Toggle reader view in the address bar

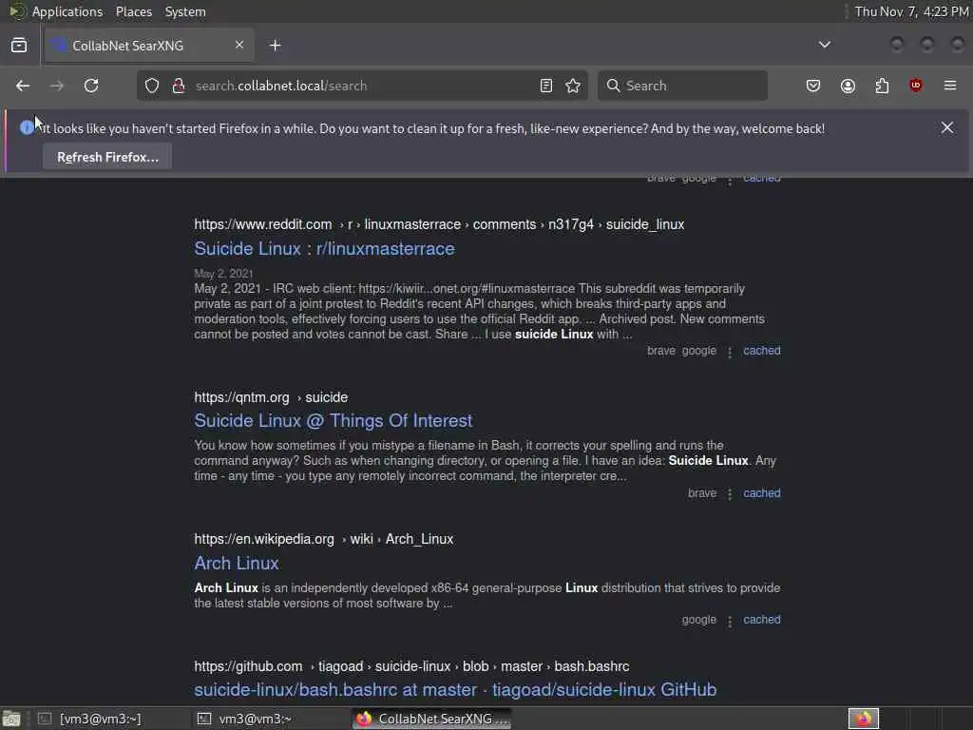[x=546, y=86]
